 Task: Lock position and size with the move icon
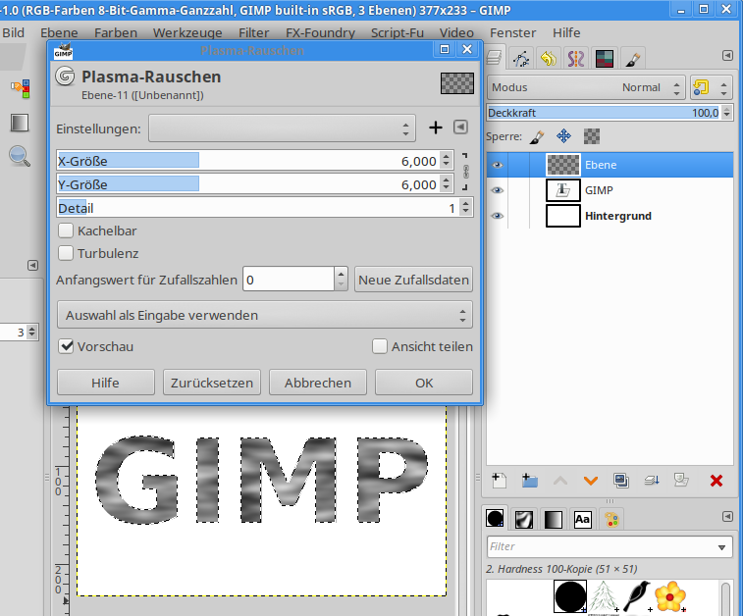564,137
